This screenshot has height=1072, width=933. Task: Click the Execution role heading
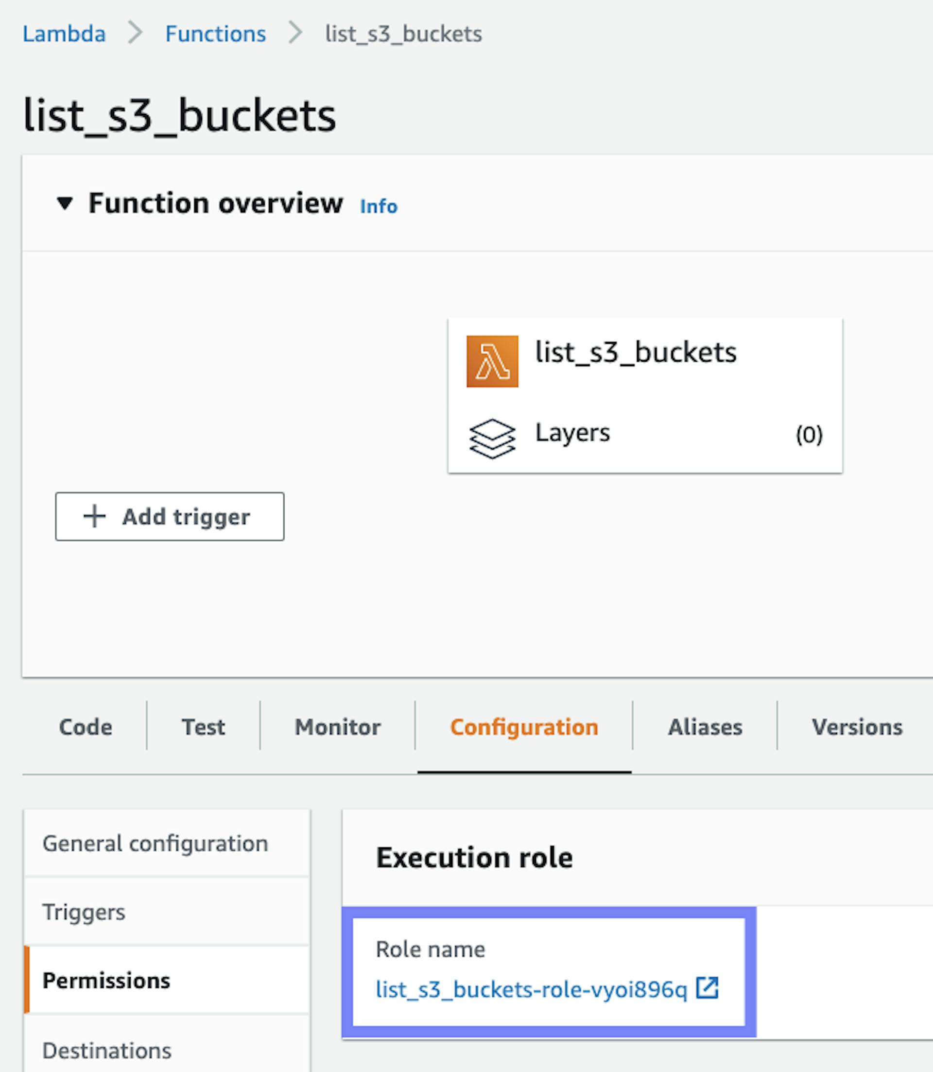[474, 858]
